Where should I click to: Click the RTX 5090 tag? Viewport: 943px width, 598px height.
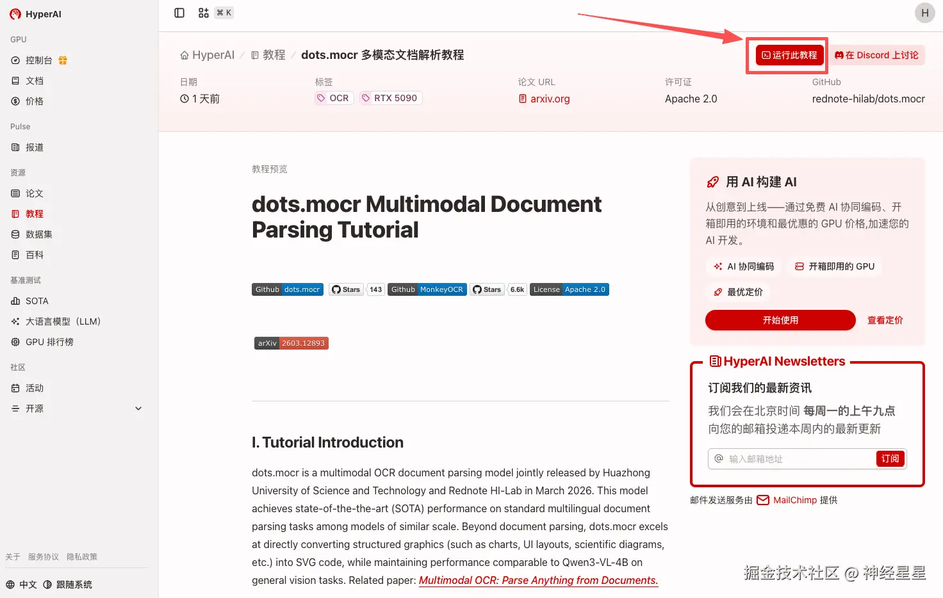(391, 98)
